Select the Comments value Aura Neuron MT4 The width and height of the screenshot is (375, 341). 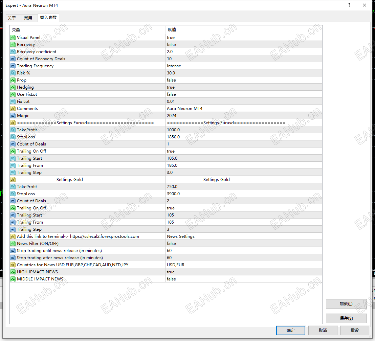click(244, 109)
